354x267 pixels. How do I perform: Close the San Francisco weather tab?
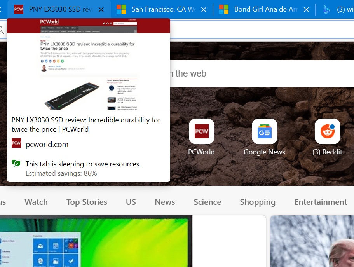pyautogui.click(x=204, y=9)
